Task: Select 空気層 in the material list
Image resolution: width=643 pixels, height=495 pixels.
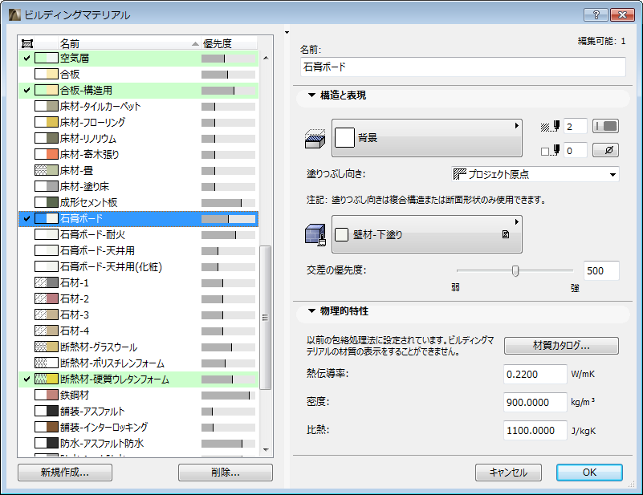Action: [x=139, y=59]
